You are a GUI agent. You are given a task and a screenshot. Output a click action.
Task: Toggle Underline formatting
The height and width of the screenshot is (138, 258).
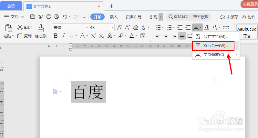point(71,36)
